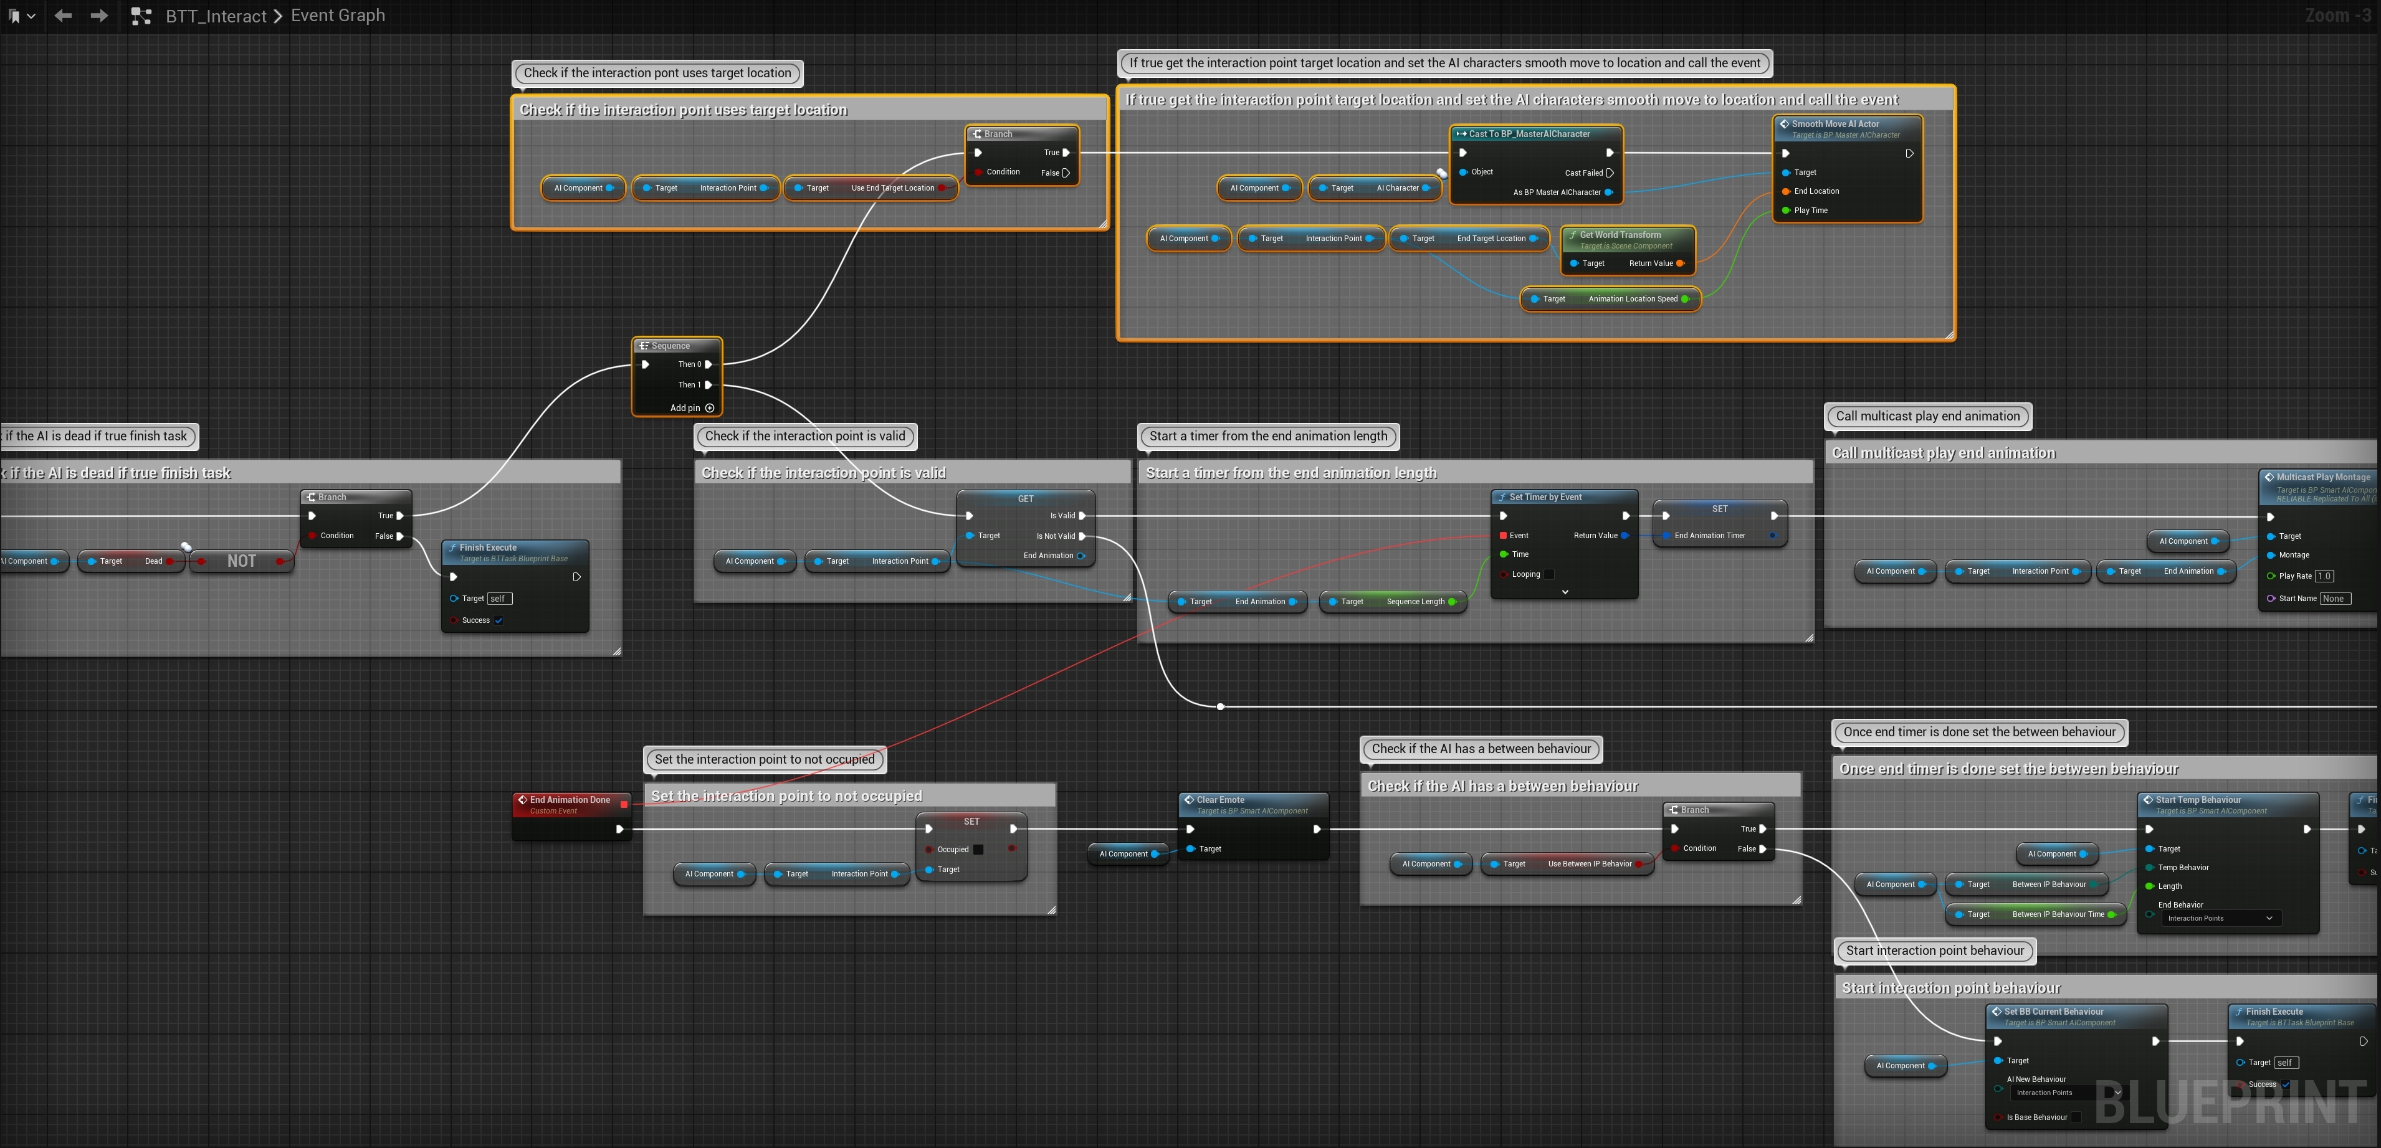Click Add pin on the Sequence node
The height and width of the screenshot is (1148, 2381).
click(709, 407)
